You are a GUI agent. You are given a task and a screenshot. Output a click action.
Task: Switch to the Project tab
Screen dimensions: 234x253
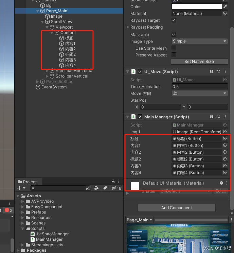[29, 182]
